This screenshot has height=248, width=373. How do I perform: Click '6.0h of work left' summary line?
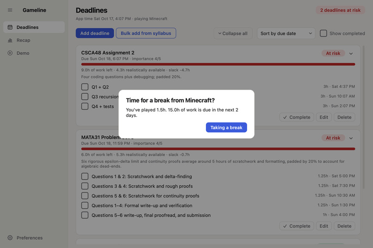click(136, 155)
